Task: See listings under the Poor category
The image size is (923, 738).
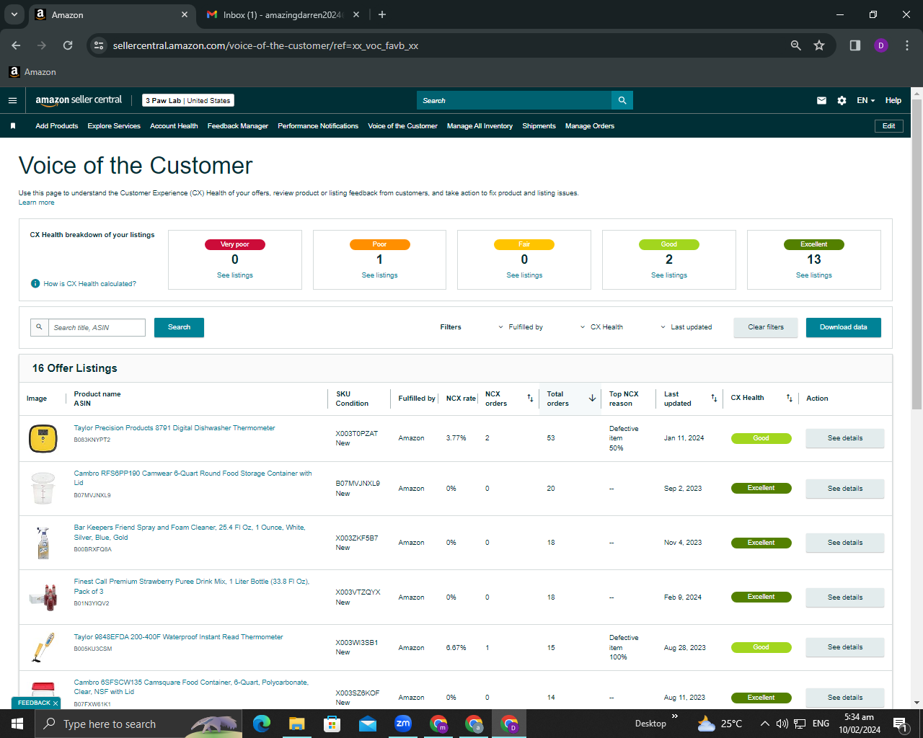Action: tap(379, 275)
